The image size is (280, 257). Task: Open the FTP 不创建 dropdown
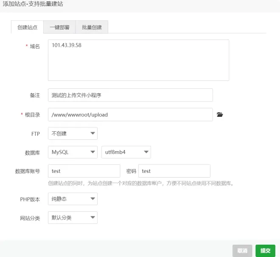pyautogui.click(x=73, y=133)
